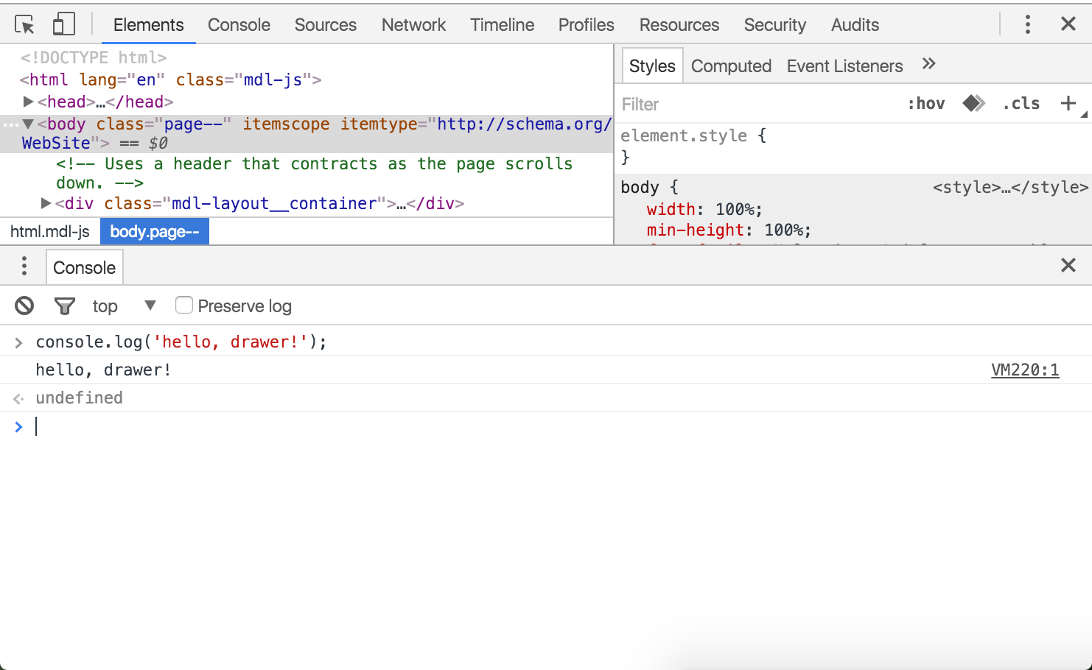The image size is (1092, 670).
Task: Enable the Preserve log checkbox
Action: 184,305
